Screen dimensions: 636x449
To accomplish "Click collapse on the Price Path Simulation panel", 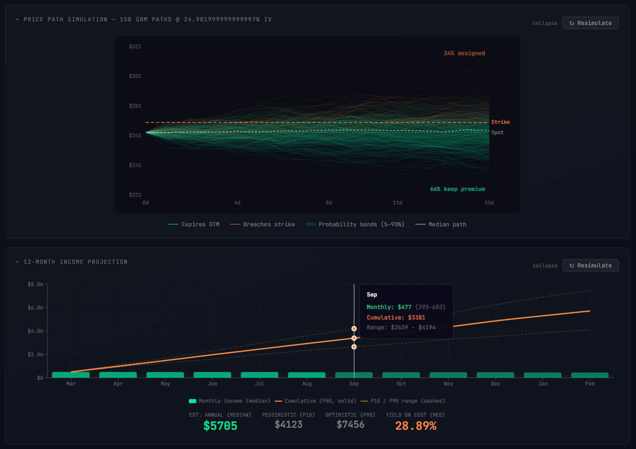I will (x=545, y=23).
